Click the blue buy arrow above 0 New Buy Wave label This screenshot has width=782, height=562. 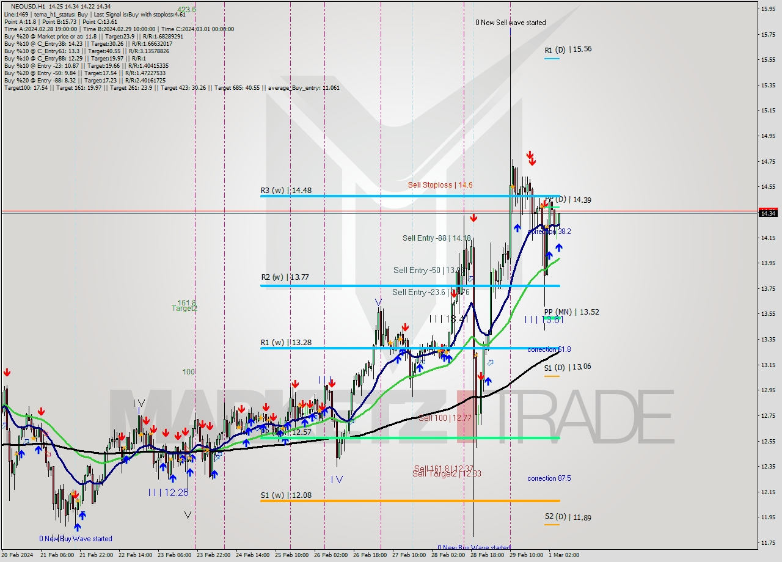(x=78, y=526)
